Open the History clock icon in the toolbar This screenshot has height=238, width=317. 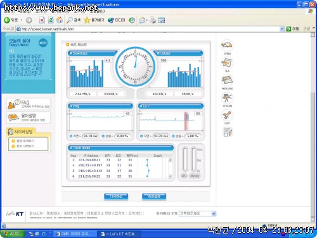coord(132,20)
